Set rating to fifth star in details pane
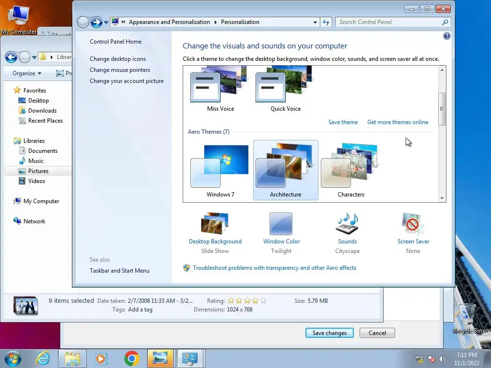 coord(263,301)
